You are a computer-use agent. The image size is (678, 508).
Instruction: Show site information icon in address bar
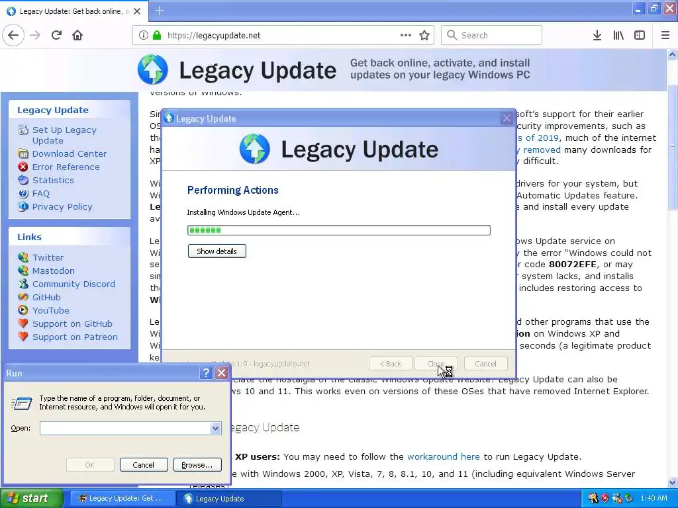point(144,36)
